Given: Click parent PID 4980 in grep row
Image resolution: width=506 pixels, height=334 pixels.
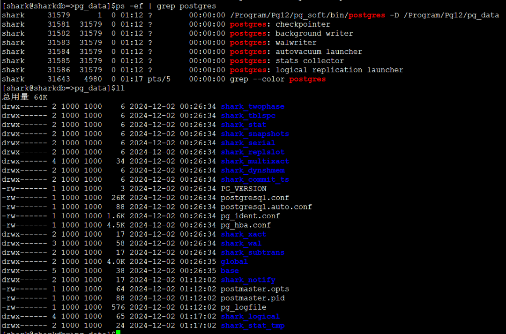Looking at the screenshot, I should [x=93, y=79].
